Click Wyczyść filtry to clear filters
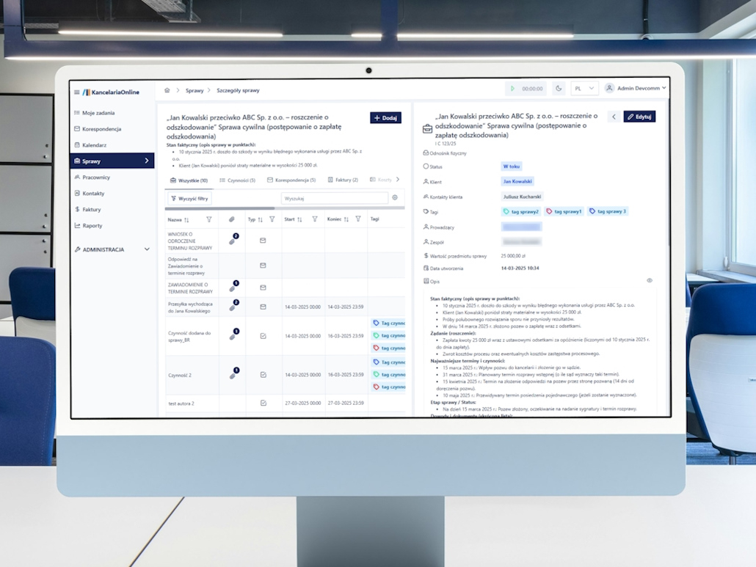Screen dimensions: 756x567 click(189, 198)
